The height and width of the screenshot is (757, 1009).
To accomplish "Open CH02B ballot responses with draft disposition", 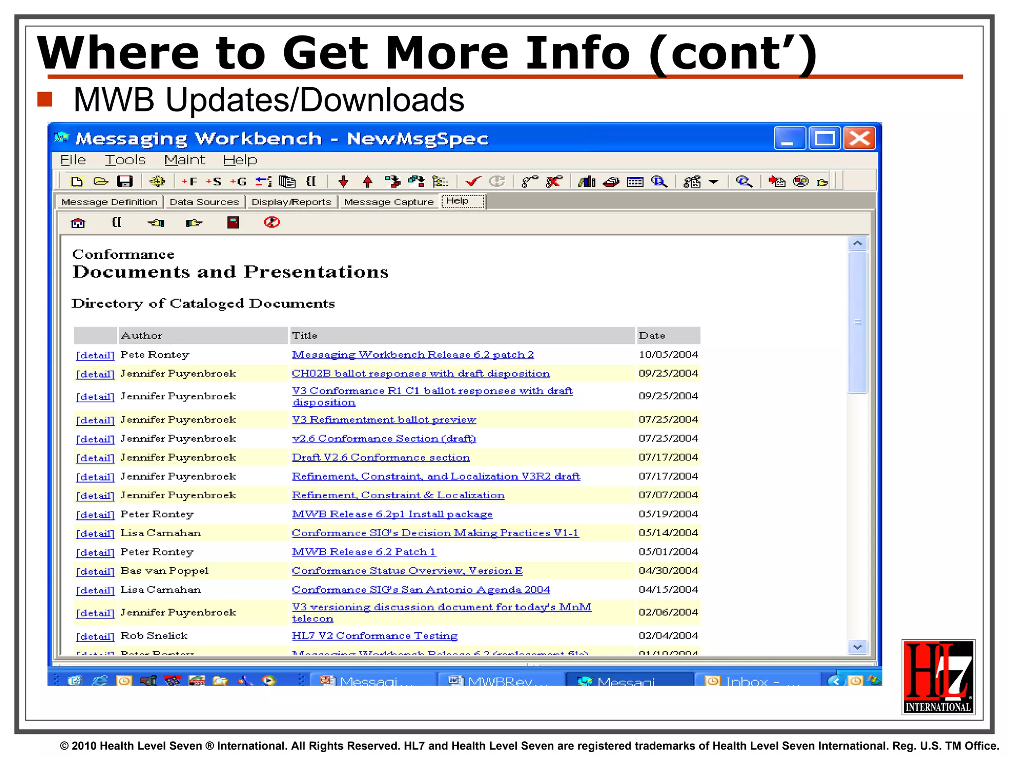I will (421, 374).
